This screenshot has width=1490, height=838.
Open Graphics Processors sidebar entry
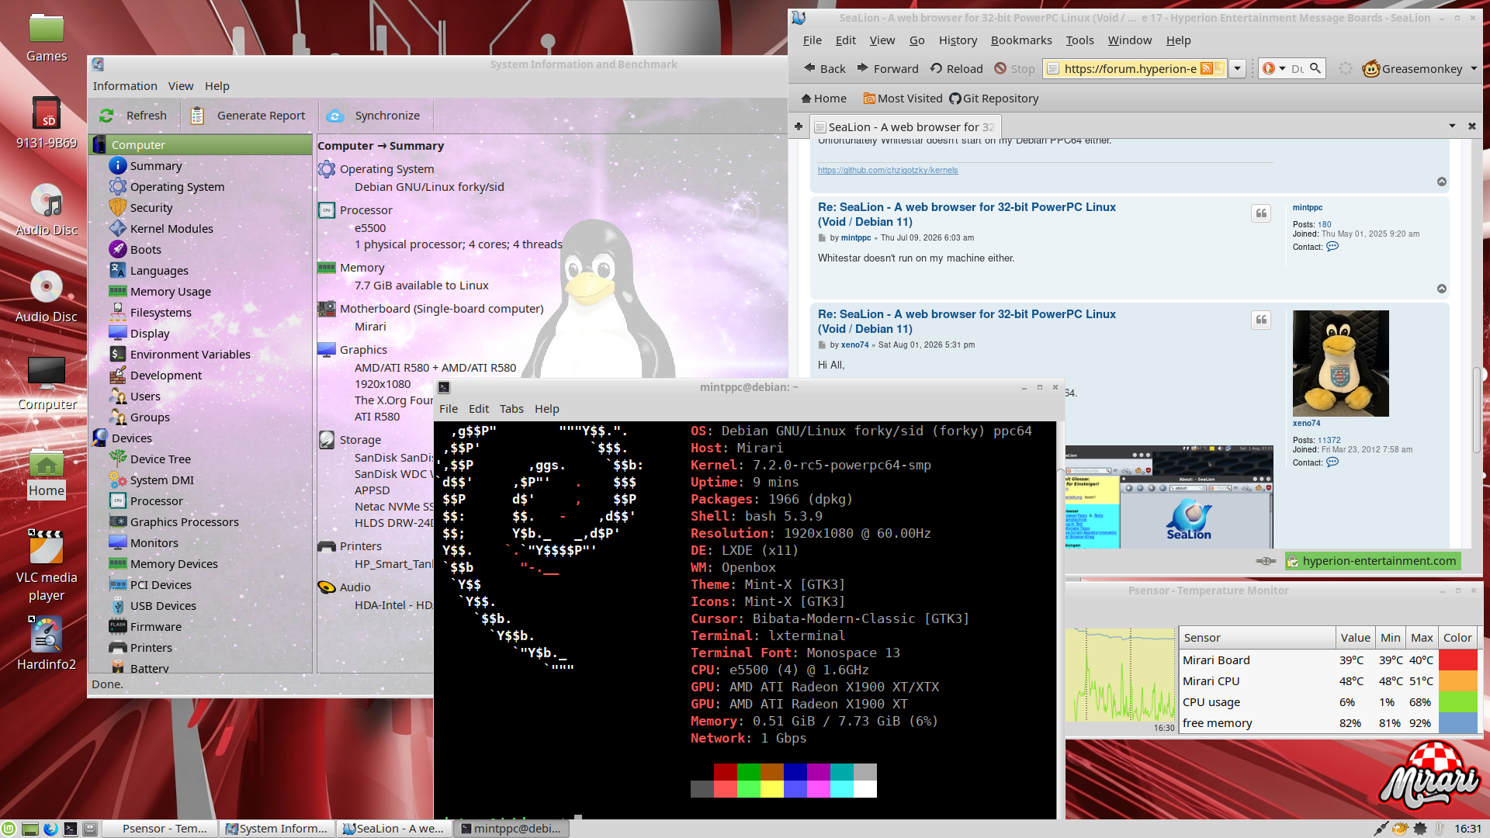coord(184,522)
